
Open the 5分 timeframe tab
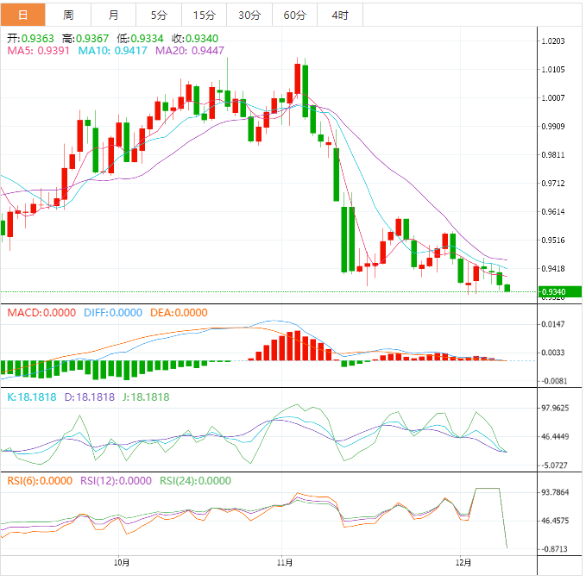tap(159, 16)
